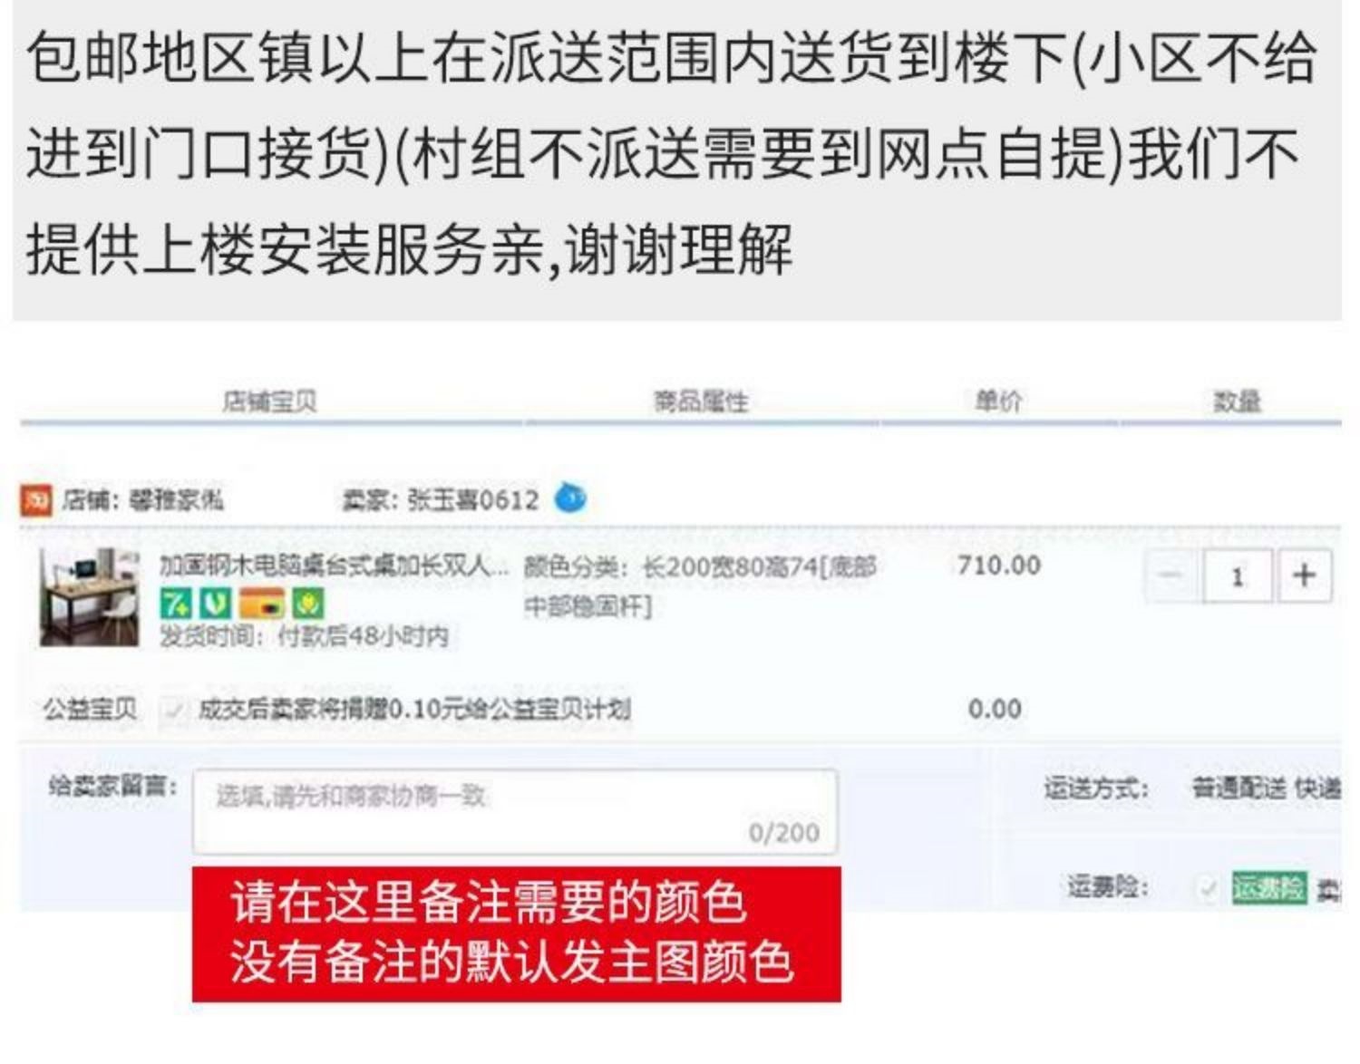This screenshot has height=1064, width=1360.
Task: Click the green consumer protection shield badge
Action: (x=308, y=604)
